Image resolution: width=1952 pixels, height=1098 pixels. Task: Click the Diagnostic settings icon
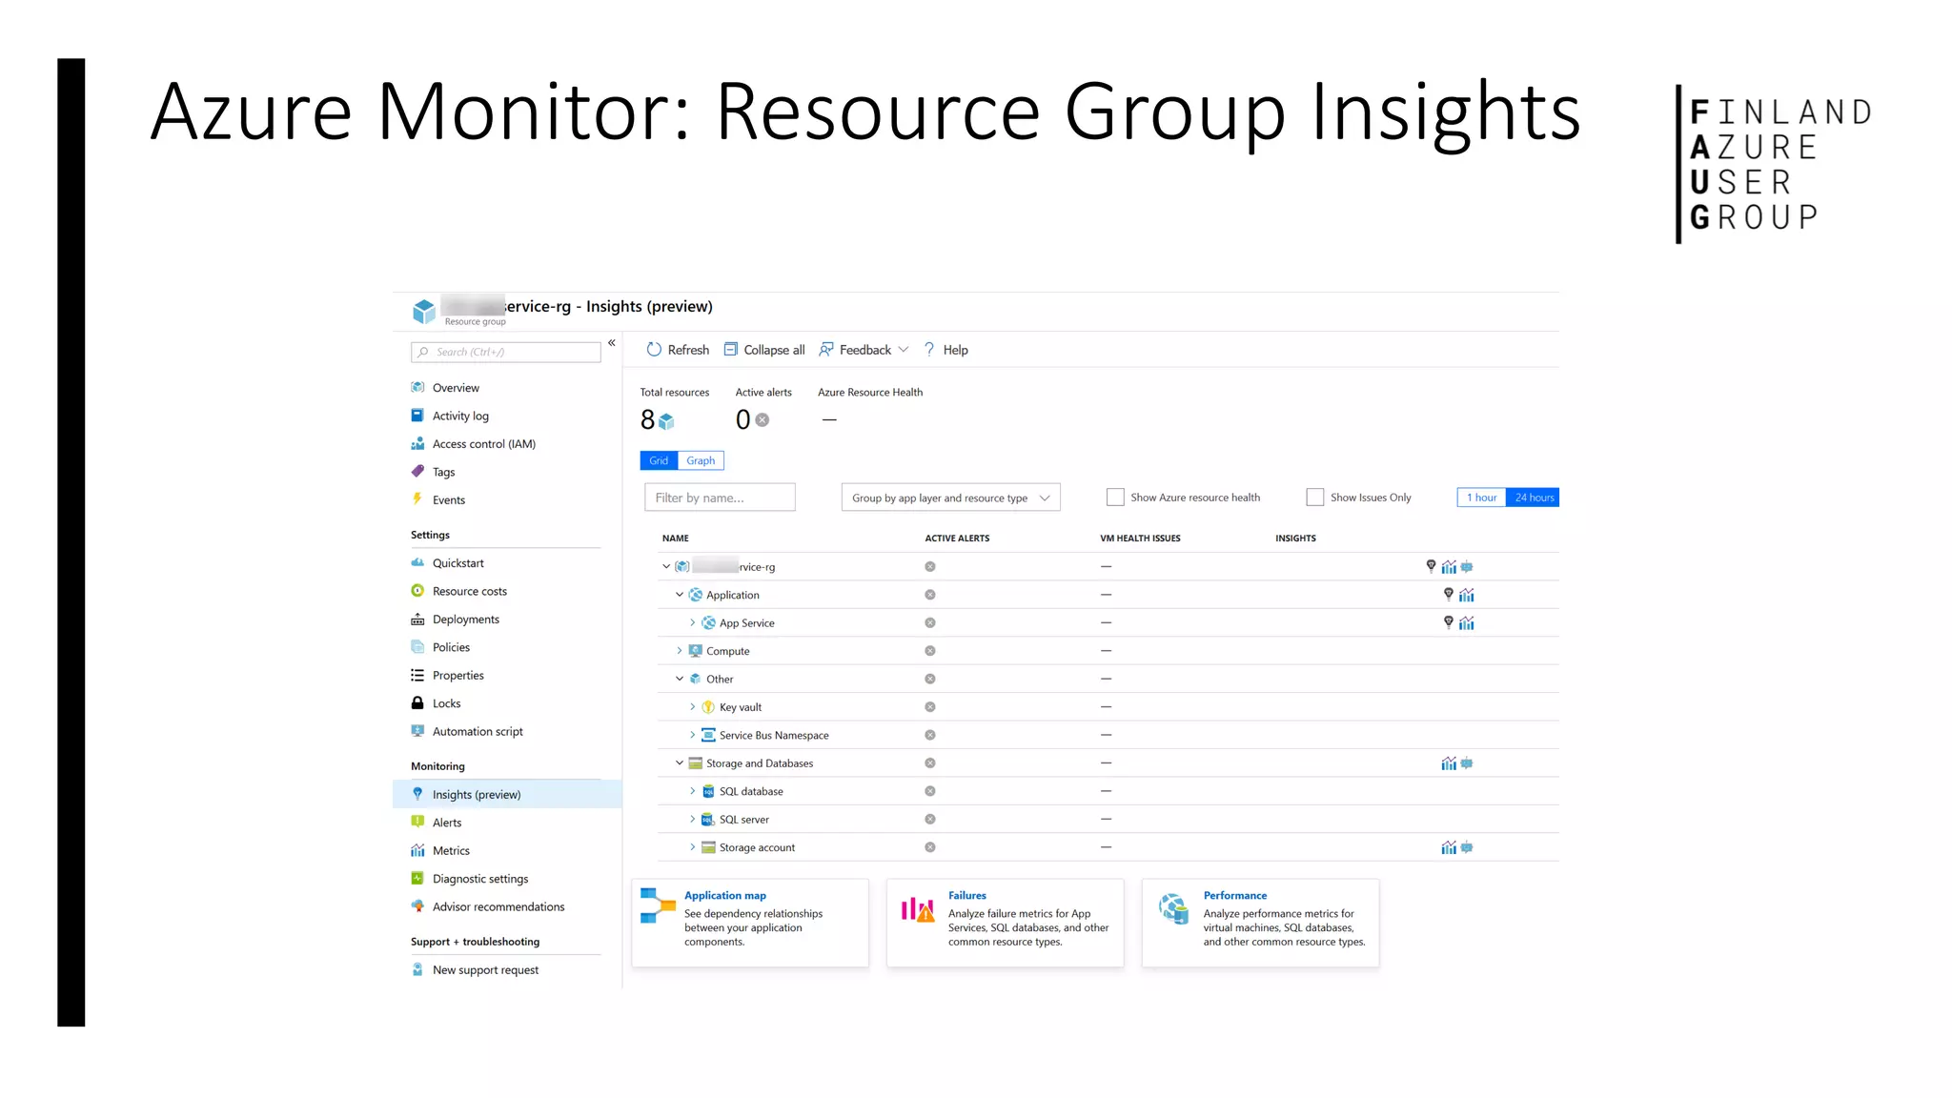[417, 878]
